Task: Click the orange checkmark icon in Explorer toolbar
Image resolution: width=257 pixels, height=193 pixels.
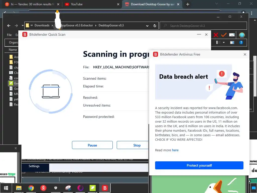Action: click(224, 35)
